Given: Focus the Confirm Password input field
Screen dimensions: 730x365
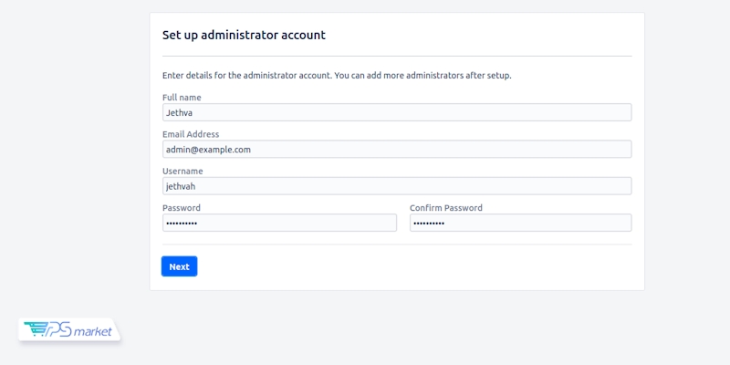Looking at the screenshot, I should pyautogui.click(x=520, y=223).
